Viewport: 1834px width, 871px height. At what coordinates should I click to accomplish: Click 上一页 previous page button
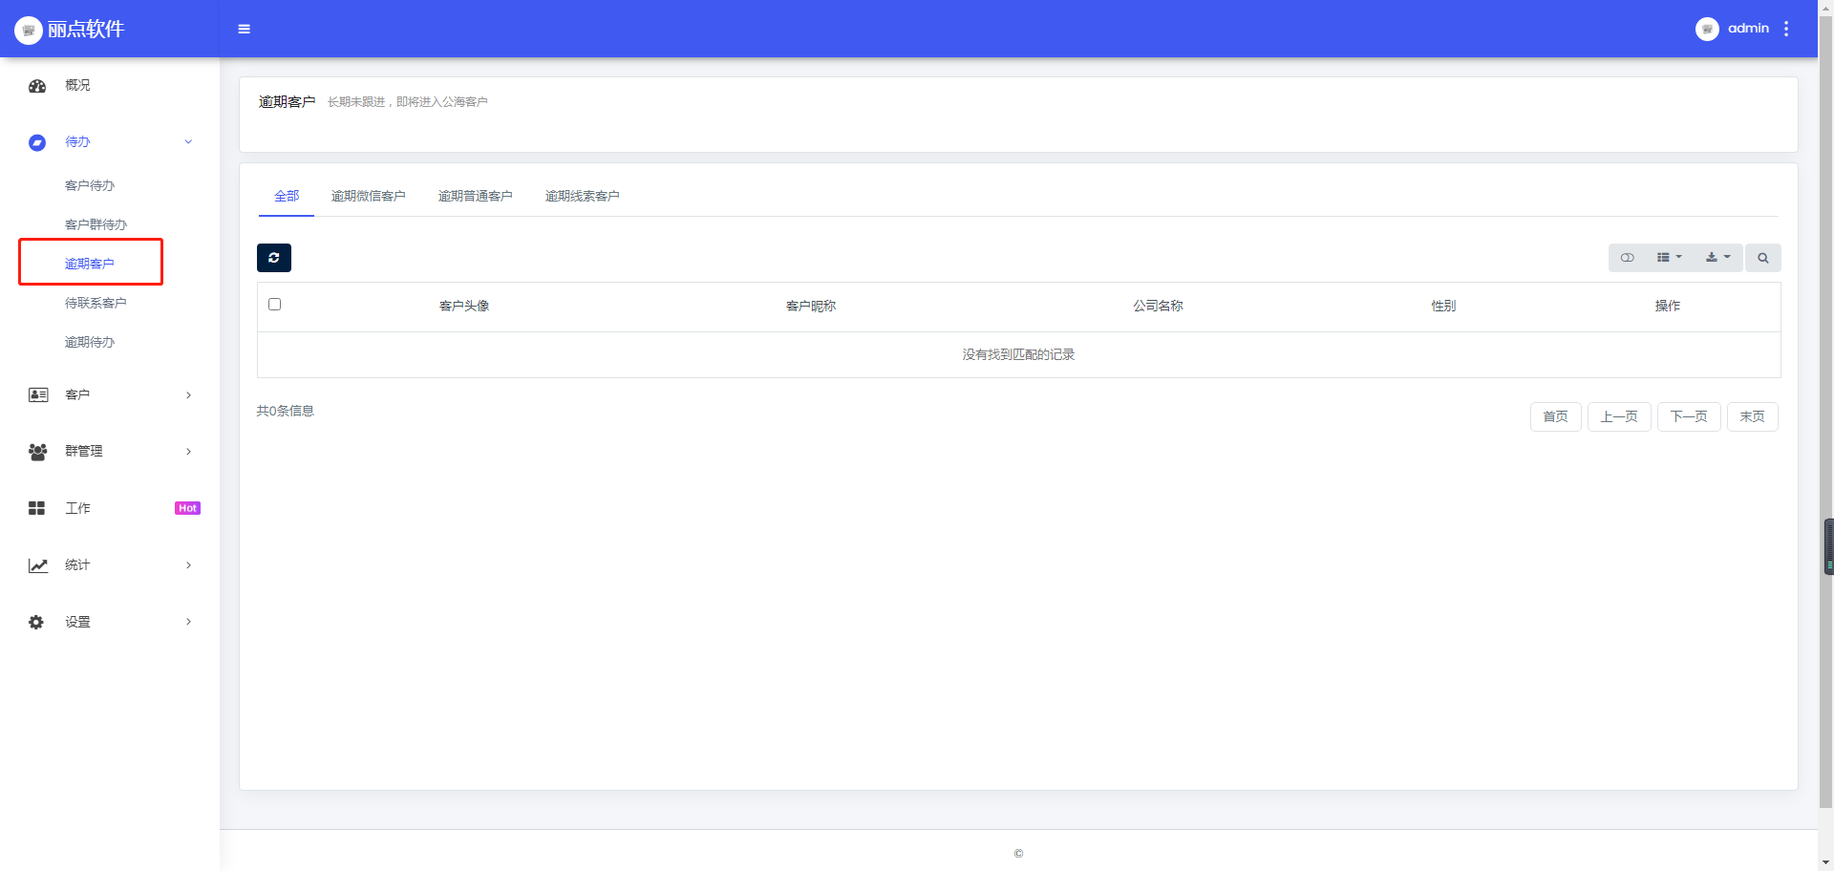pyautogui.click(x=1619, y=416)
